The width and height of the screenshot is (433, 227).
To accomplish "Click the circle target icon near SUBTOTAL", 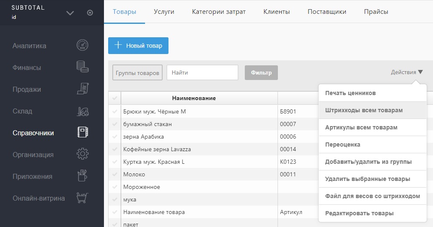I will (x=90, y=13).
